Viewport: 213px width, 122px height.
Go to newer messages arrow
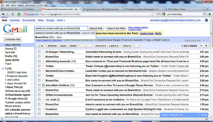201,46
